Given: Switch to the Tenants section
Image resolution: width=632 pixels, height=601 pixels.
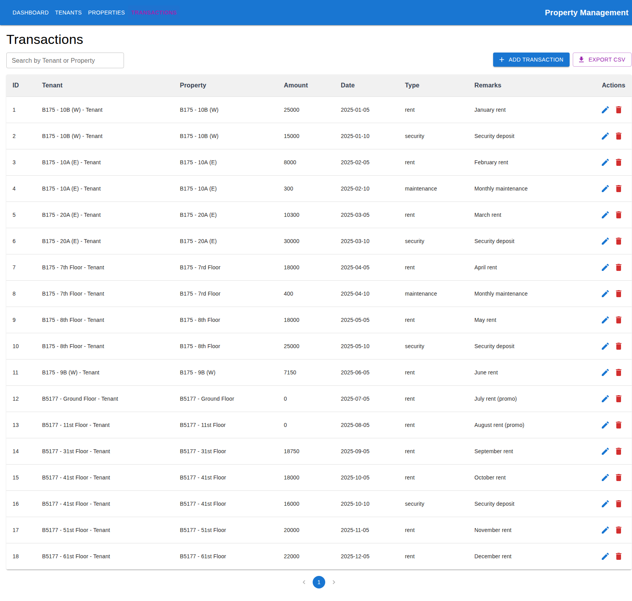Looking at the screenshot, I should (68, 12).
